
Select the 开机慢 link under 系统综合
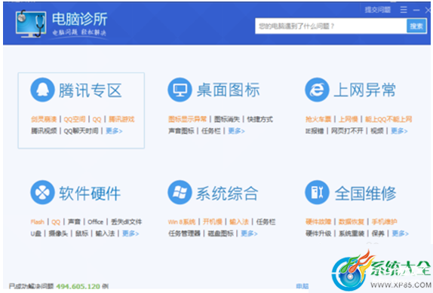pyautogui.click(x=213, y=222)
